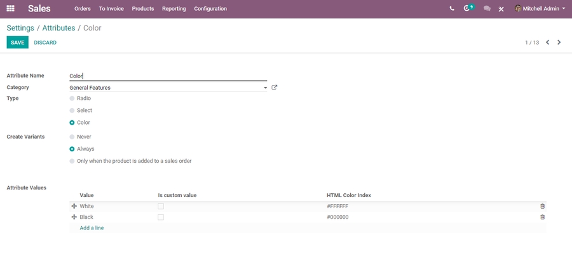
Task: Expand the Category dropdown
Action: [265, 88]
